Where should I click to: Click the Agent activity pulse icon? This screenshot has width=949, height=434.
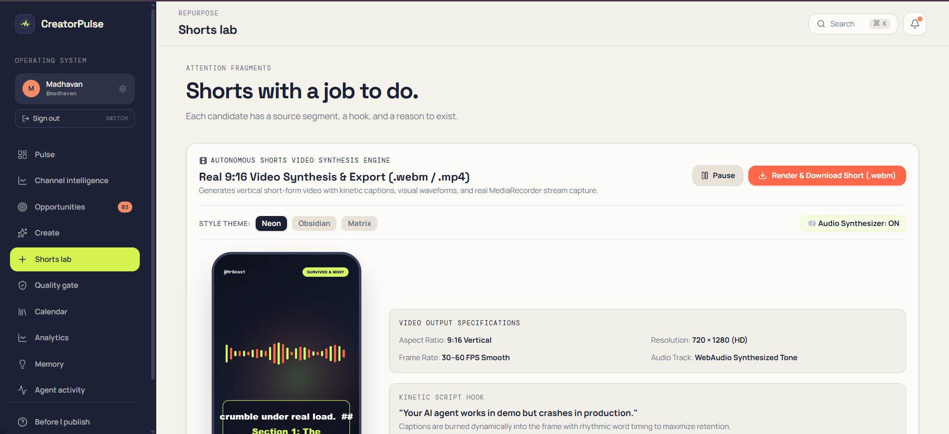(22, 390)
